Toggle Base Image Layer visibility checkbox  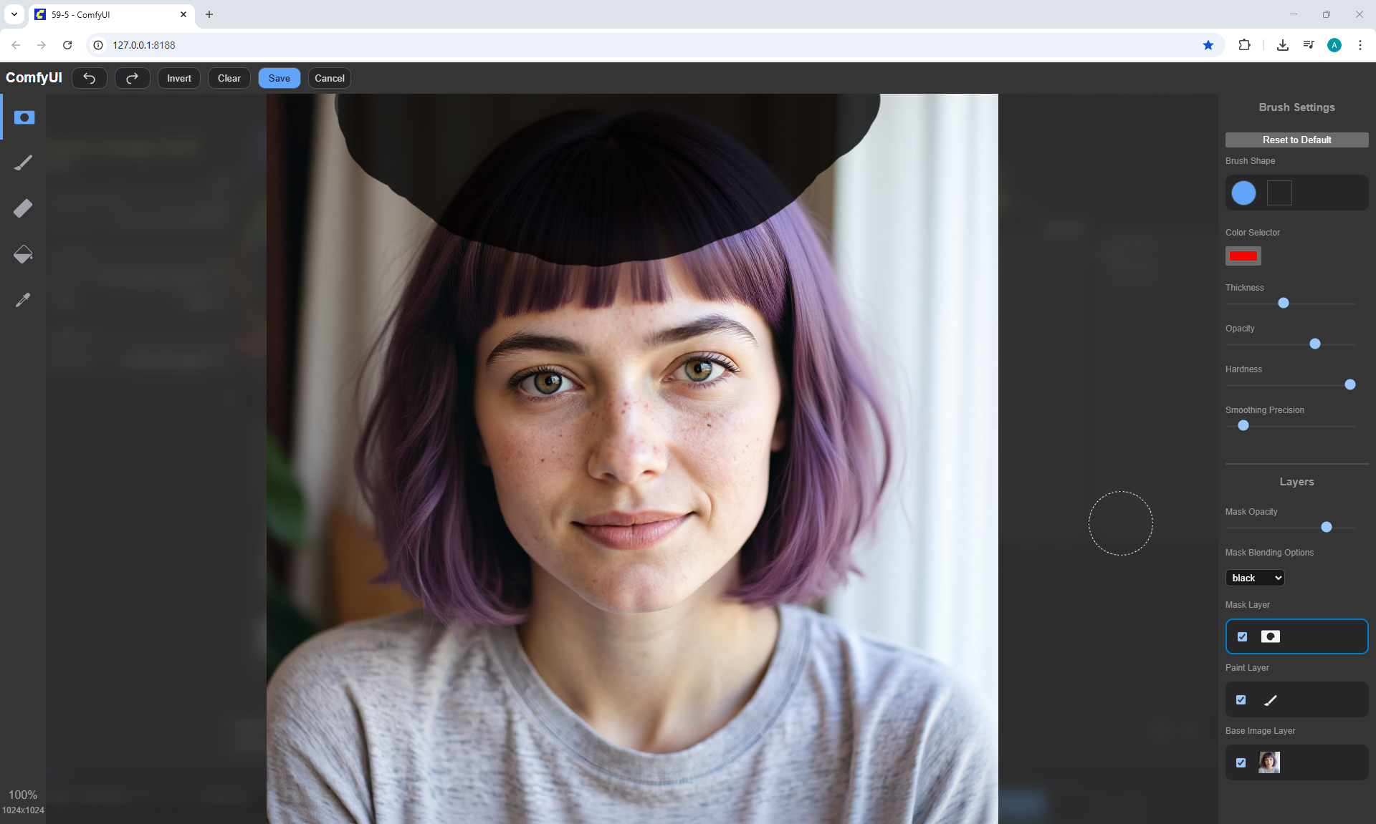tap(1241, 762)
